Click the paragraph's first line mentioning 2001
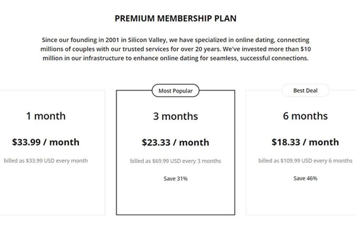The image size is (355, 237). (176, 40)
